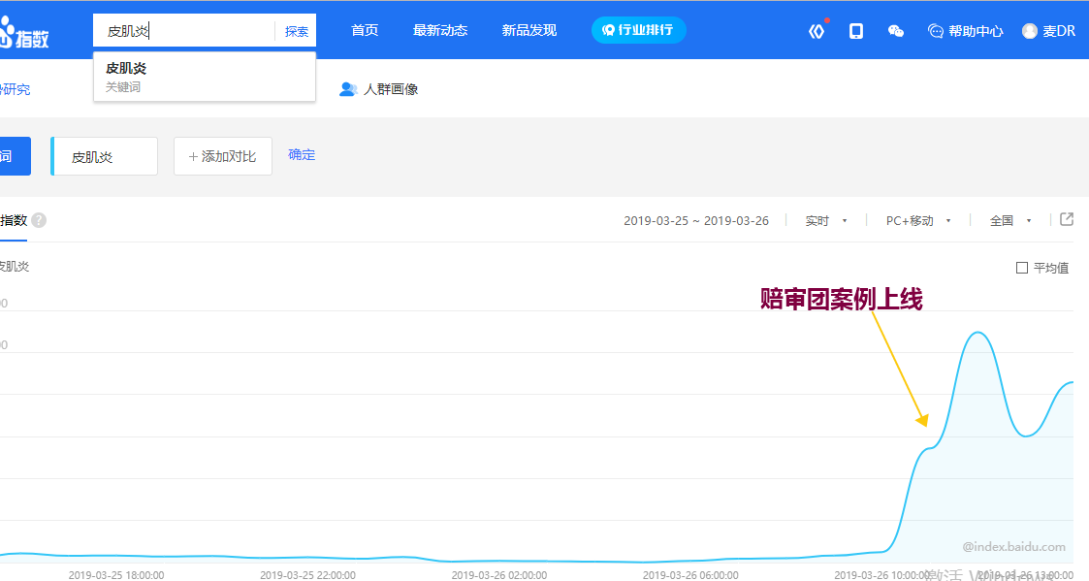Viewport: 1089px width, 581px height.
Task: Click the share/export icon above chart
Action: point(1067,219)
